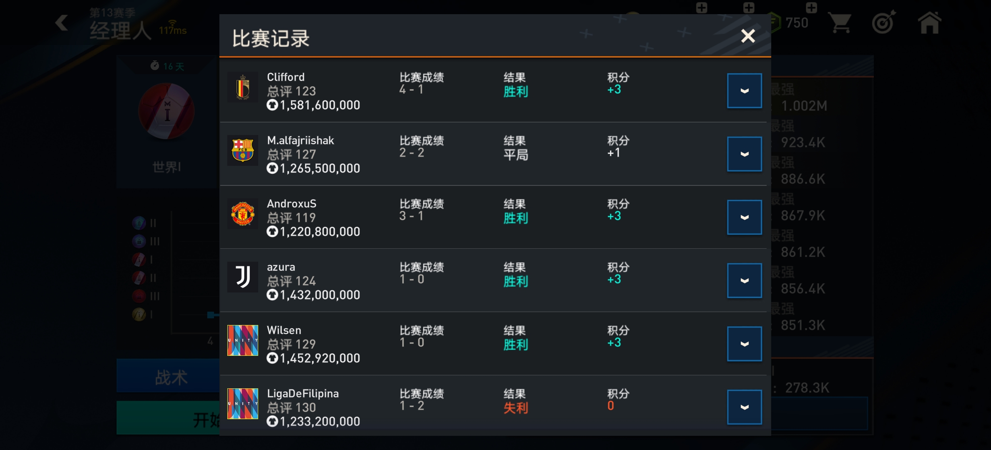This screenshot has height=450, width=991.
Task: Expand the M.alfajriishak match details
Action: pyautogui.click(x=745, y=154)
